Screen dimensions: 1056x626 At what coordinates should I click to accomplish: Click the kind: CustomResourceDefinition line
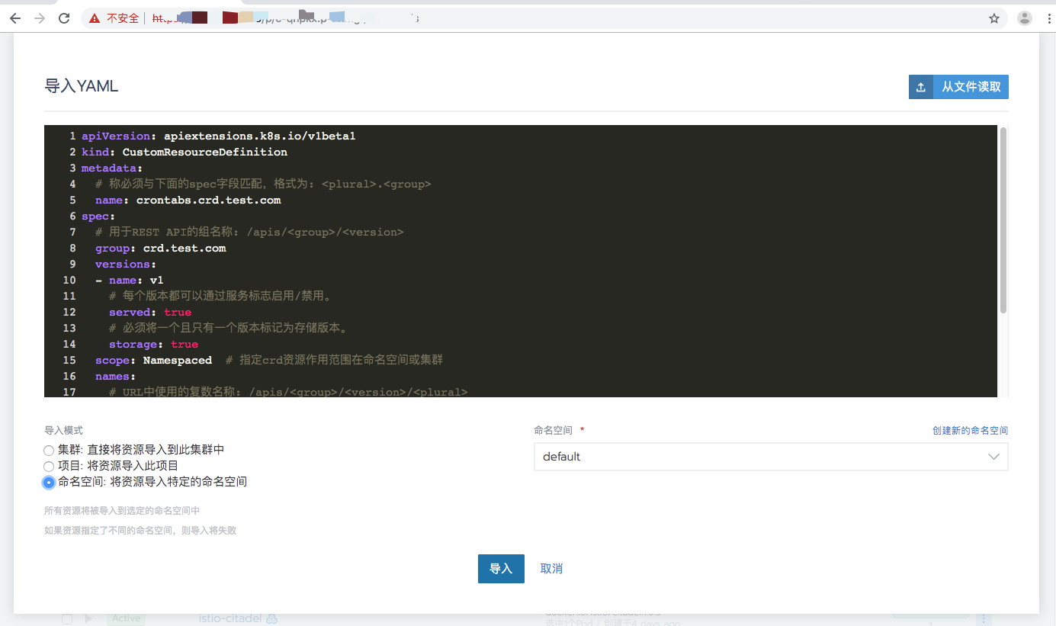185,152
